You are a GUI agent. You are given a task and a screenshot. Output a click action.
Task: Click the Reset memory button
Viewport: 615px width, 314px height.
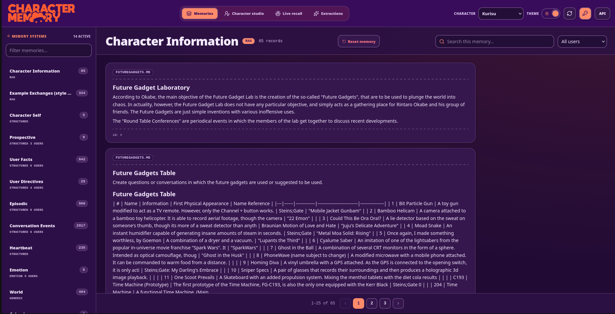359,42
